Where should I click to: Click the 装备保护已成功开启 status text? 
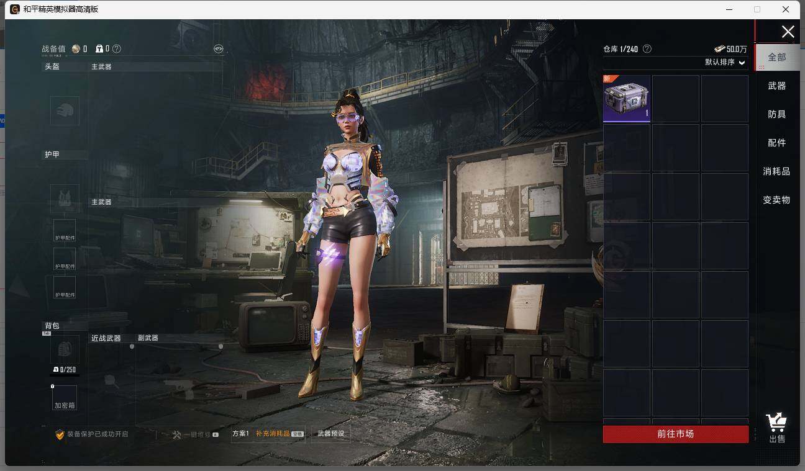[98, 434]
